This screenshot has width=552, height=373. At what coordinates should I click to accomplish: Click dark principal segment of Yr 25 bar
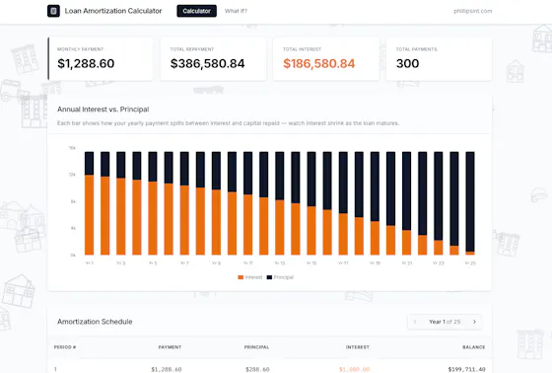tap(470, 201)
